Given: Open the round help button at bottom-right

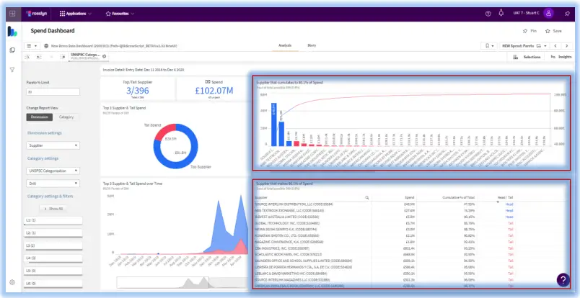Looking at the screenshot, I should pos(563,280).
